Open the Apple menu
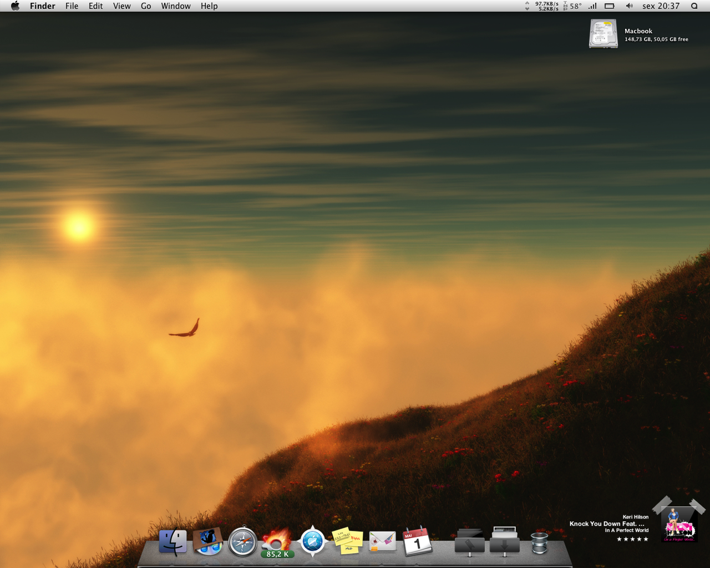This screenshot has height=568, width=710. [16, 6]
